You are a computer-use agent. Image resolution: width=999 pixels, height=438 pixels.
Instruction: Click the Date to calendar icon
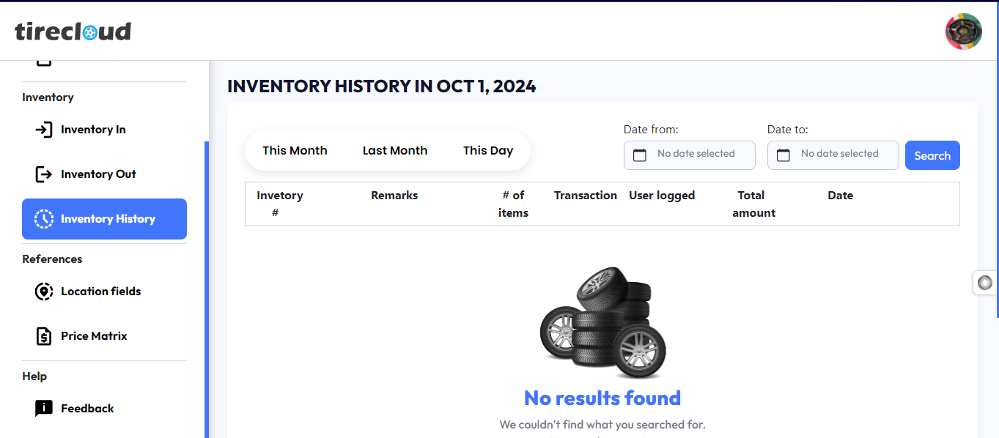[784, 155]
